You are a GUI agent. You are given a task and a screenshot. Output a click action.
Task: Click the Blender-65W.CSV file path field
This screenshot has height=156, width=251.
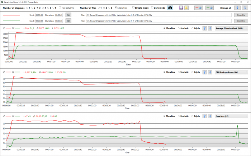(x=159, y=15)
